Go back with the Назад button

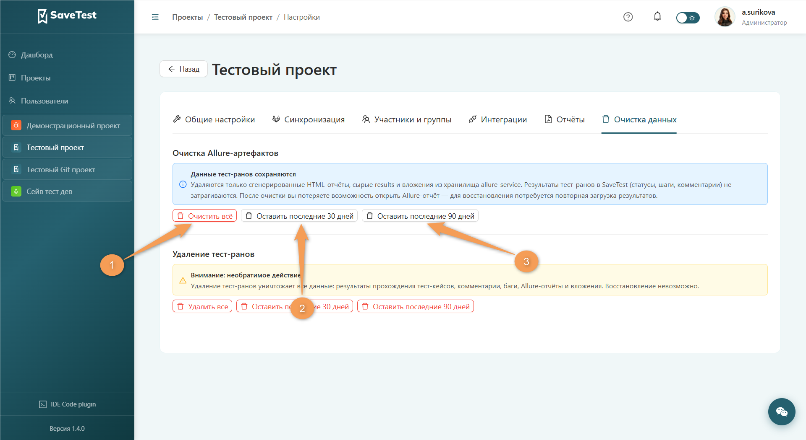pos(183,69)
